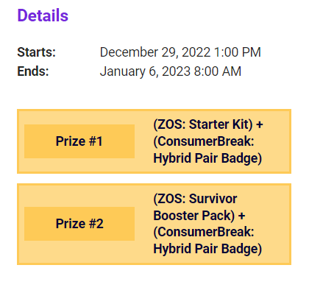Select the Ends: label
Screen dimensions: 309x293
pos(33,71)
